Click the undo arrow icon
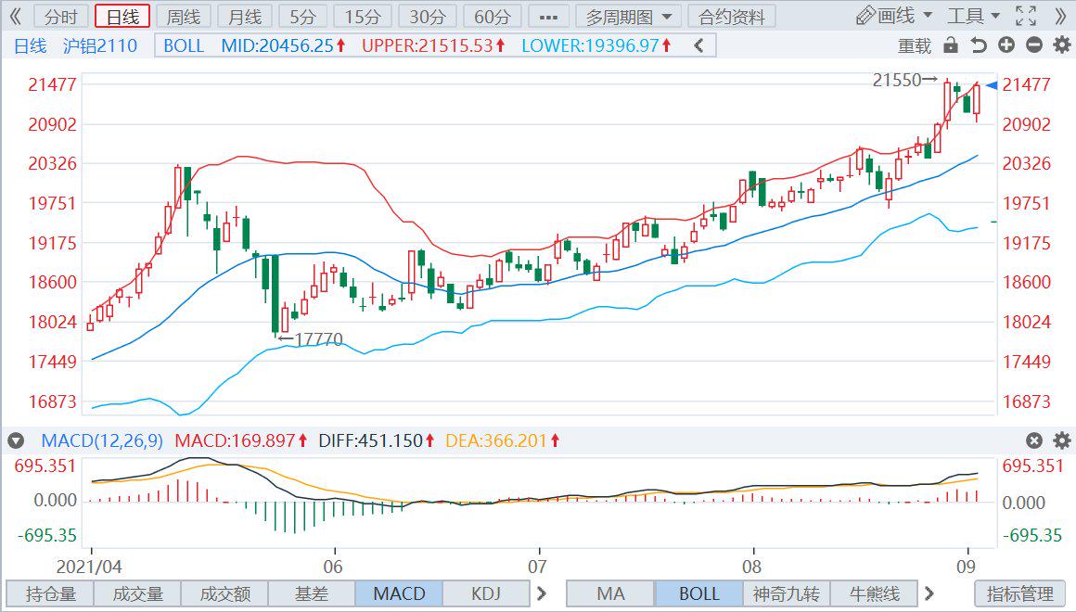This screenshot has width=1076, height=612. [x=979, y=45]
